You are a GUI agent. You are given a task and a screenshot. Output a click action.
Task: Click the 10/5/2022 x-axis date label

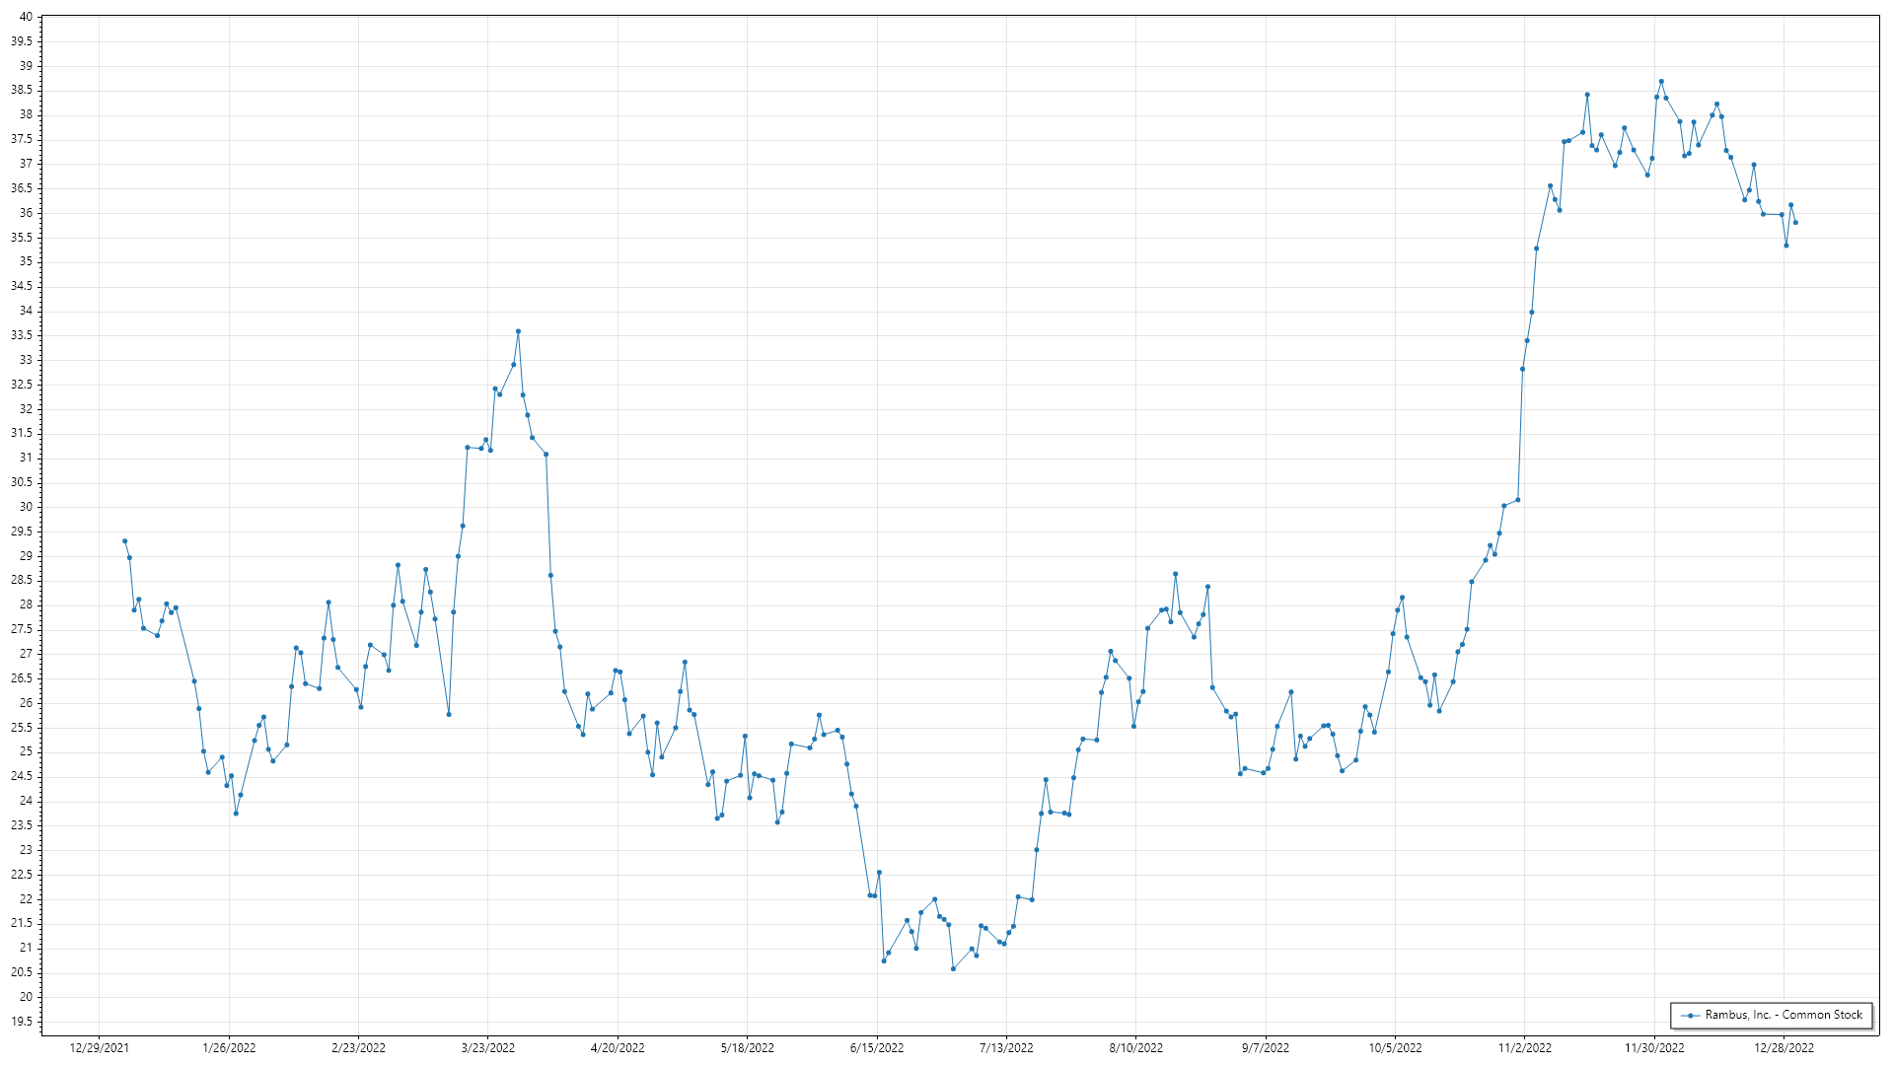pyautogui.click(x=1395, y=1048)
